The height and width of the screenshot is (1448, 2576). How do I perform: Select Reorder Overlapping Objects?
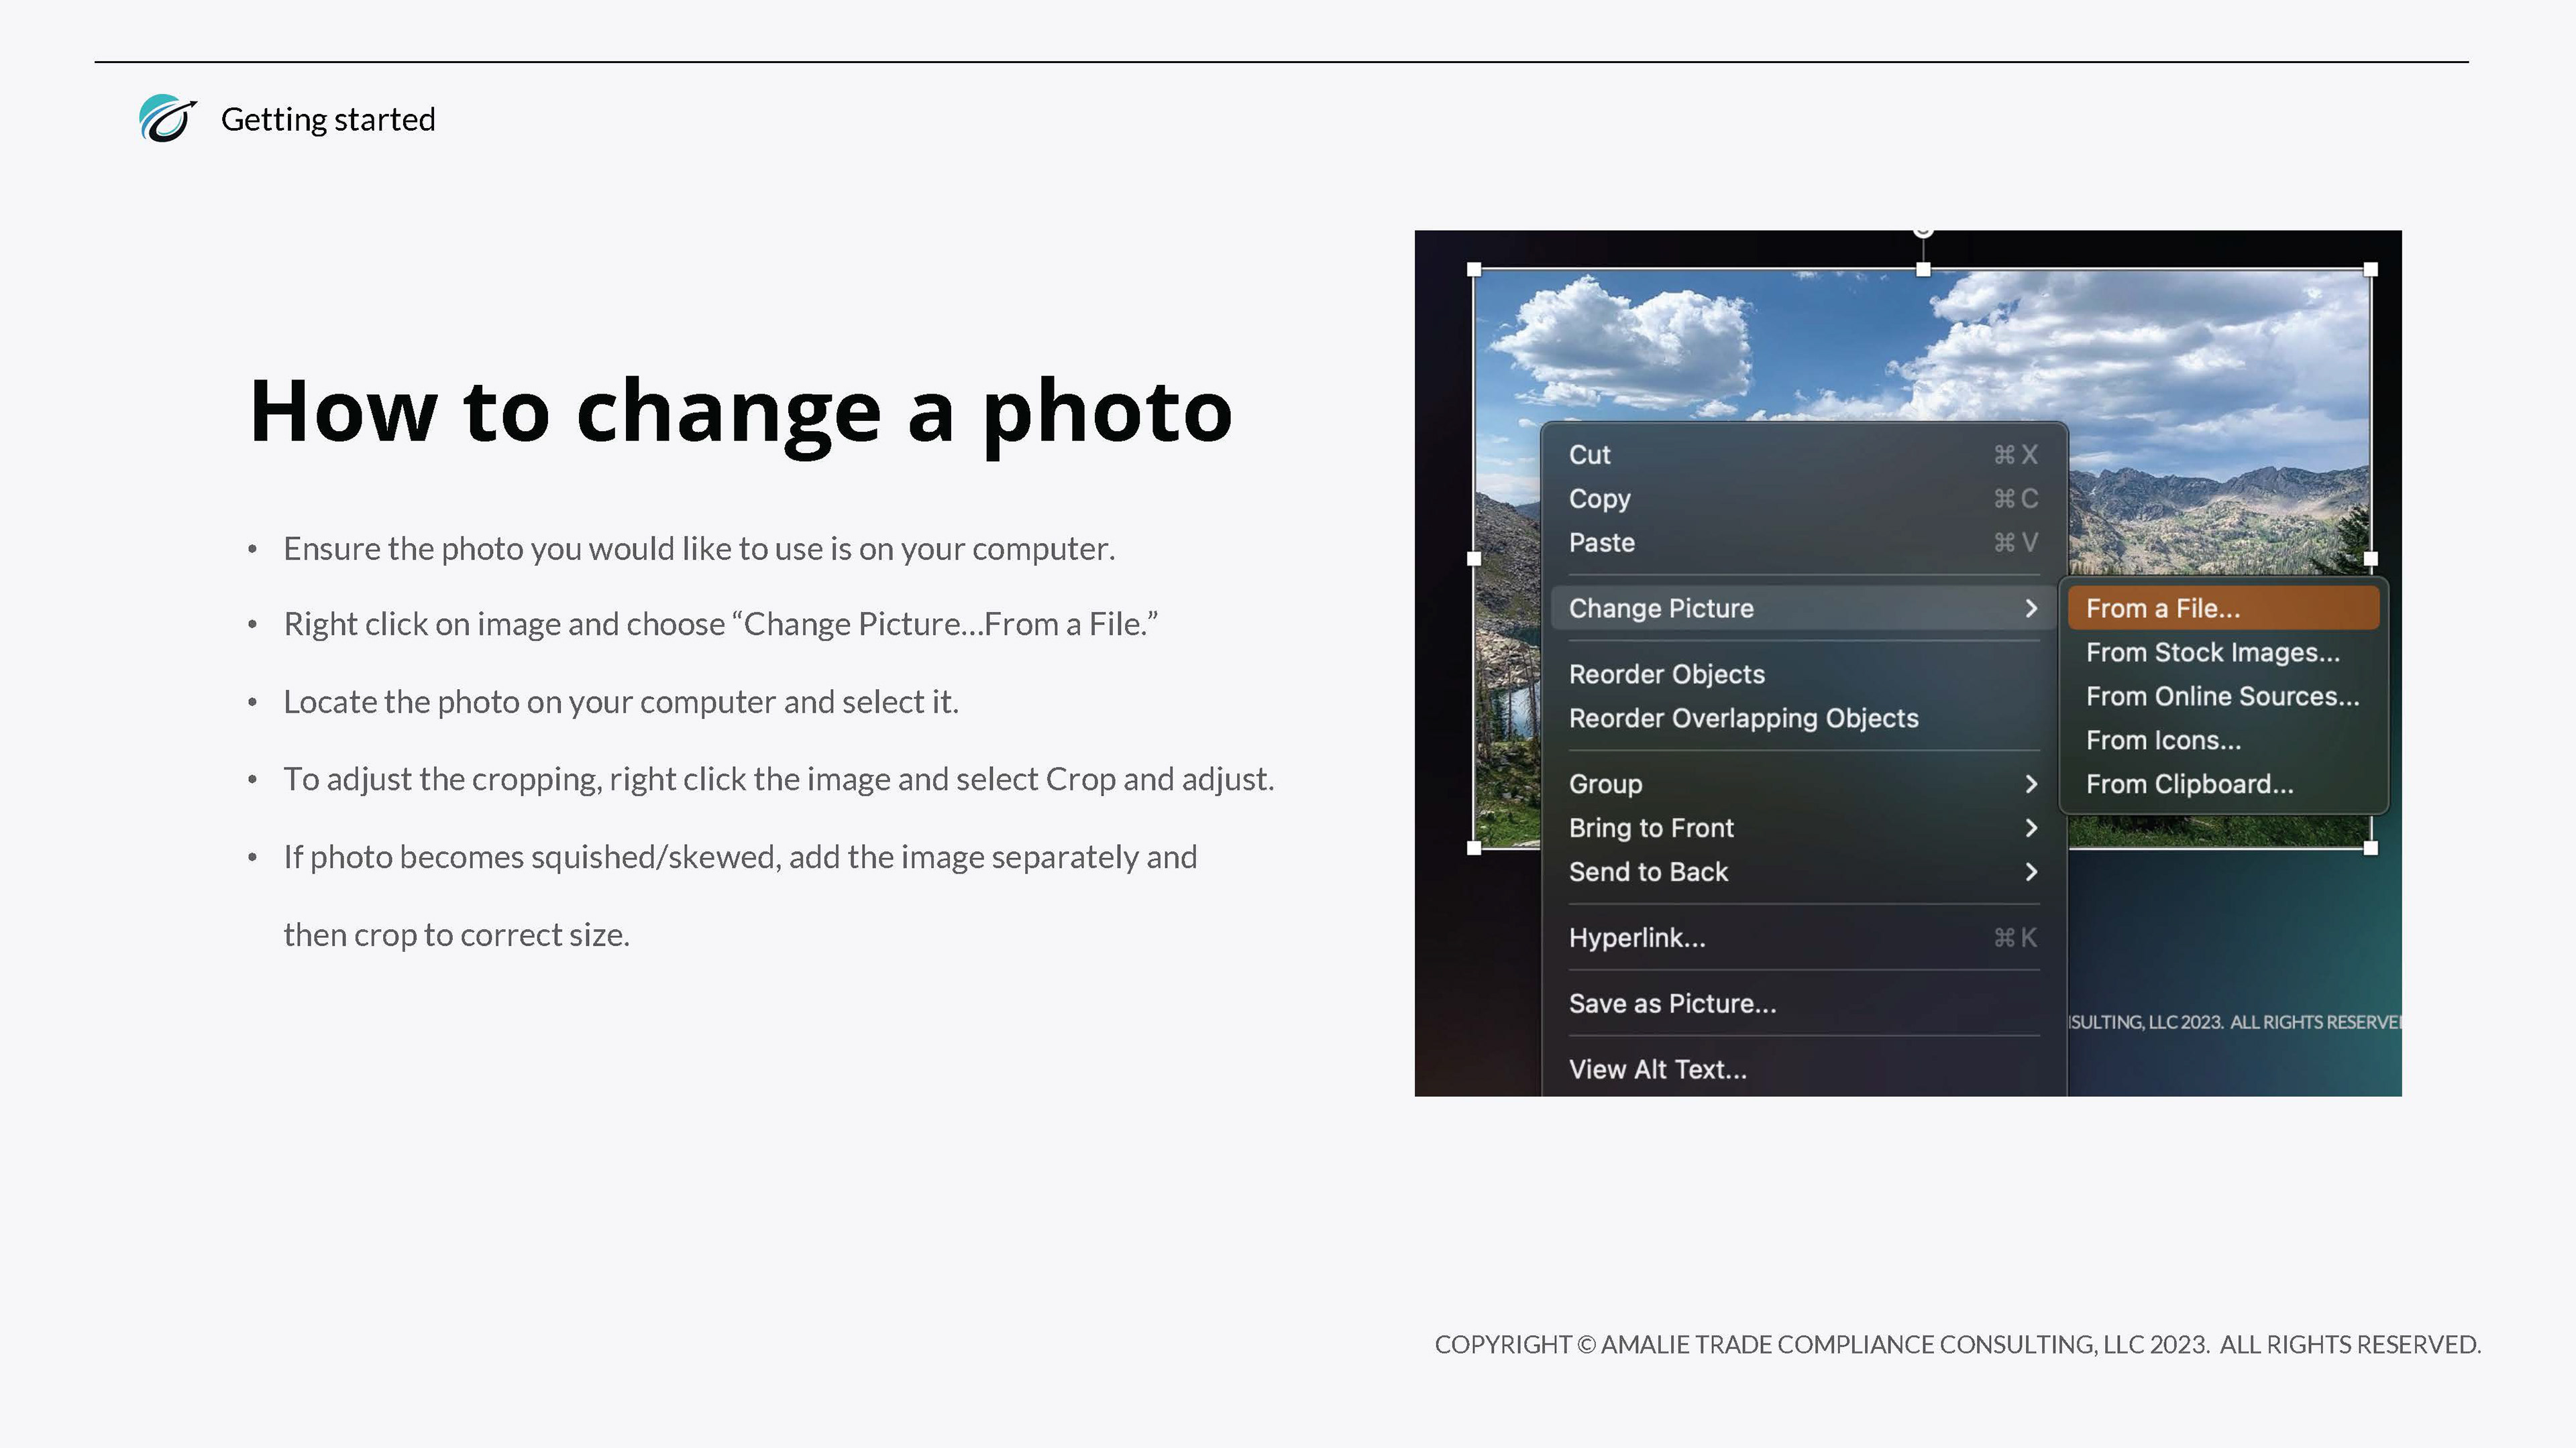coord(1743,719)
